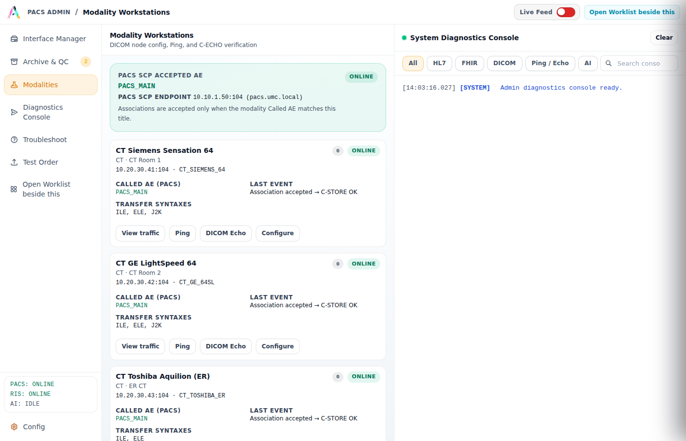
Task: Click the search magnifier icon in console
Action: tap(609, 63)
